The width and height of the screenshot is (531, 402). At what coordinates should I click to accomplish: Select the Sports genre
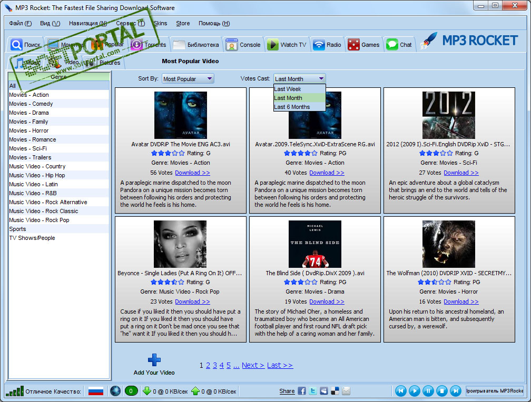click(59, 229)
